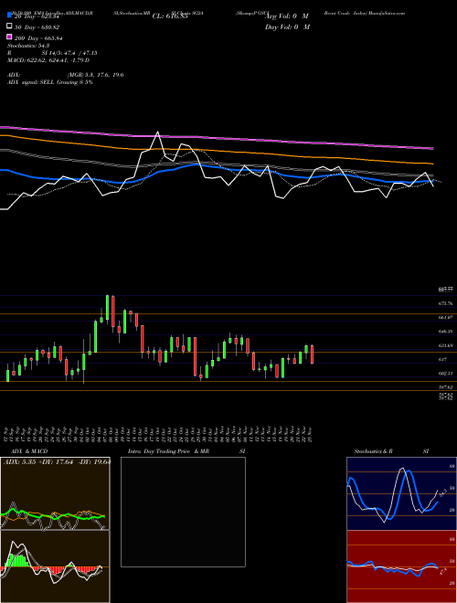
Task: Open the empty Intra Day price panel
Action: pos(183,512)
